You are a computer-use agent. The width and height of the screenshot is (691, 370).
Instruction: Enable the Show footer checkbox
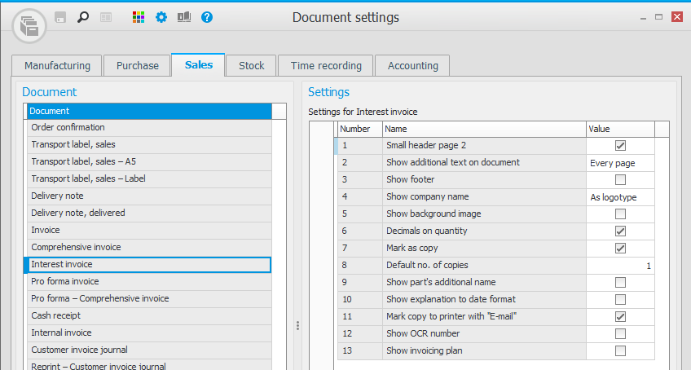click(x=620, y=180)
